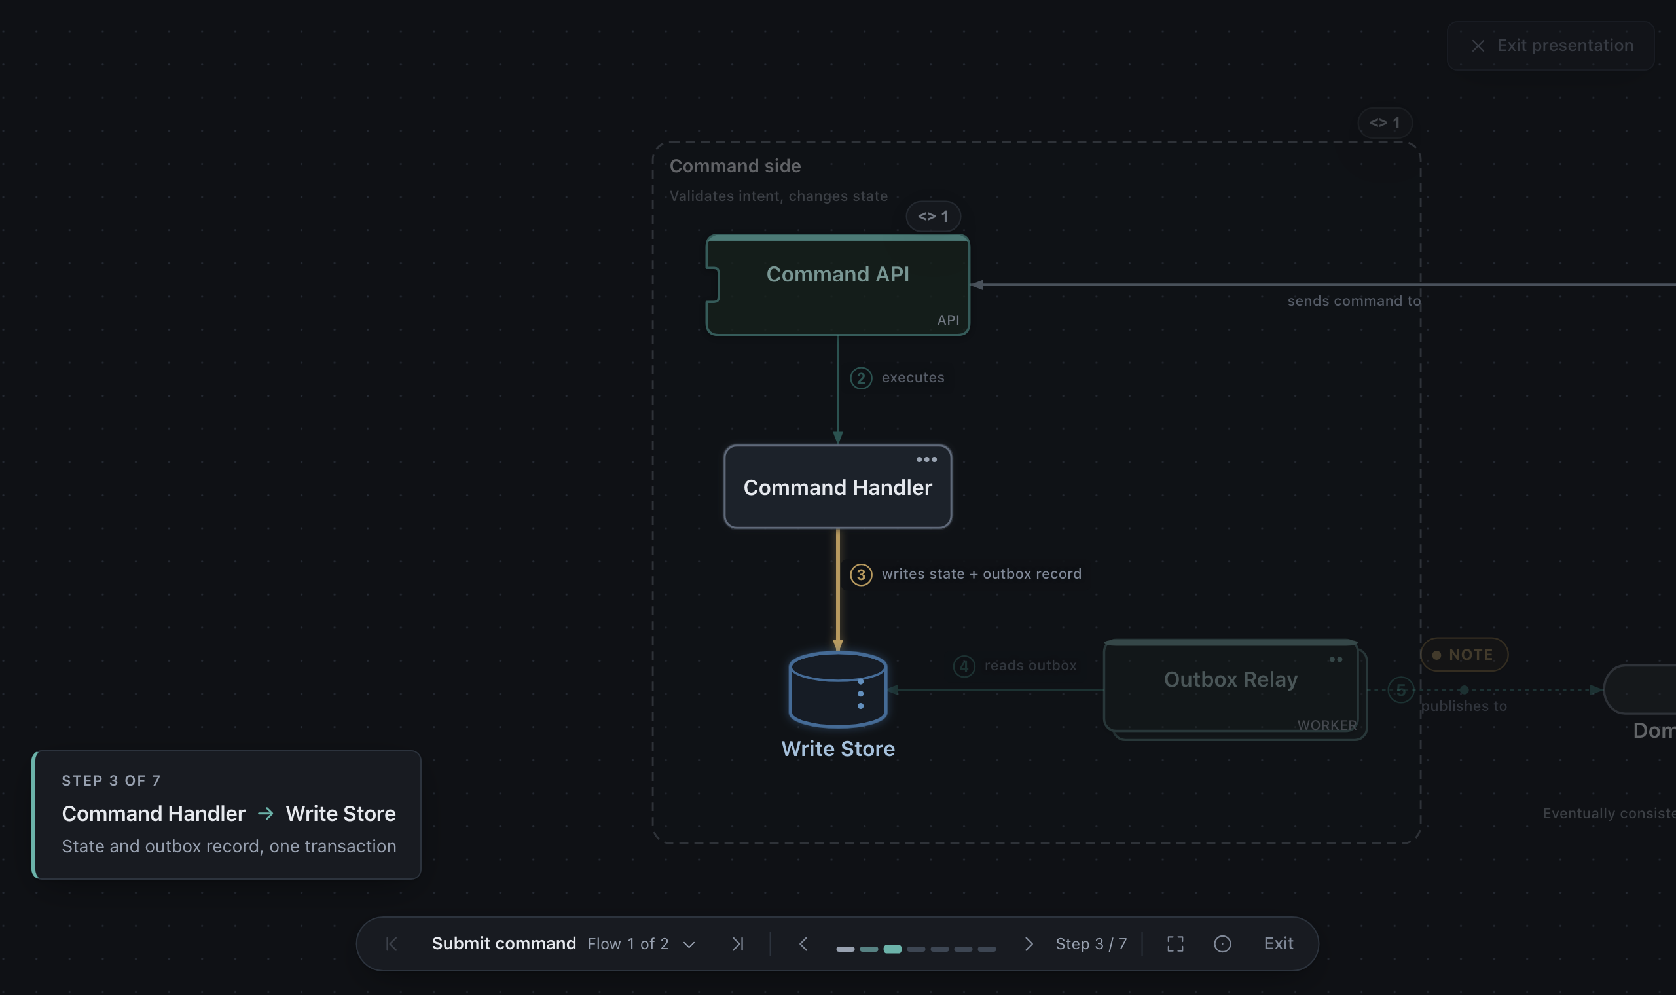Select the Write Store database cylinder
The image size is (1676, 995).
pyautogui.click(x=837, y=689)
